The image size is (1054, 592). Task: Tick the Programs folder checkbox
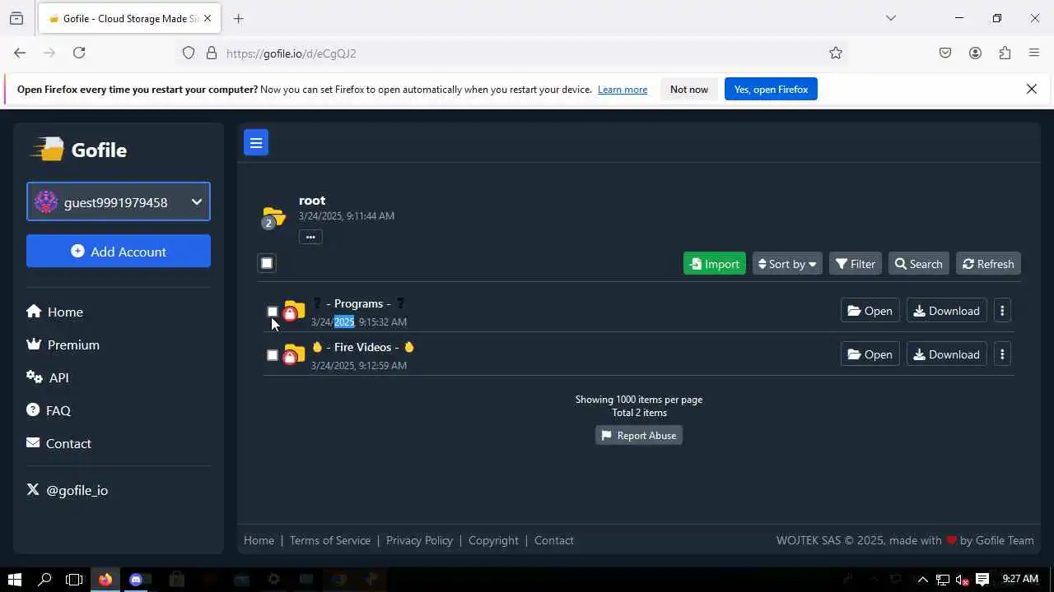tap(273, 312)
